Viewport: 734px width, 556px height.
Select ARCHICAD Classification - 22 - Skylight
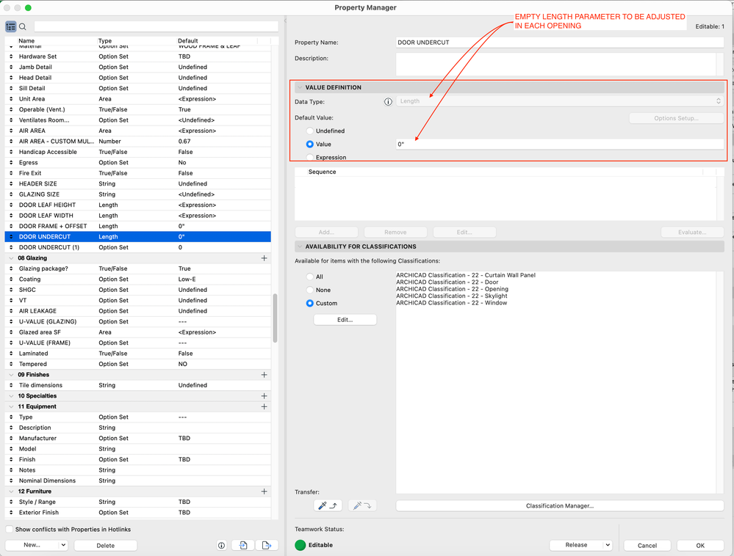(x=452, y=296)
